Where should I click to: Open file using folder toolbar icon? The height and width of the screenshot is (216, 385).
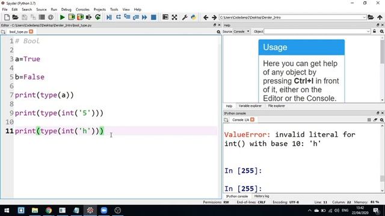(x=15, y=17)
